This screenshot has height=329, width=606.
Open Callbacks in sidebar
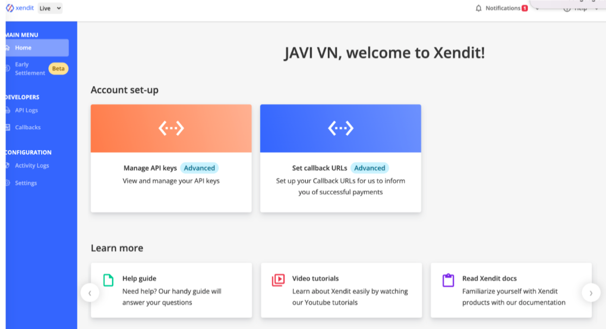coord(28,127)
